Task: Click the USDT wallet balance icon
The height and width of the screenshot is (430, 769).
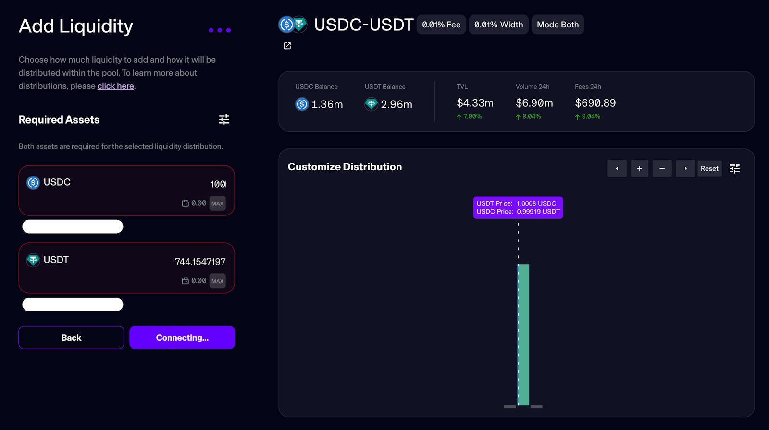Action: click(185, 281)
